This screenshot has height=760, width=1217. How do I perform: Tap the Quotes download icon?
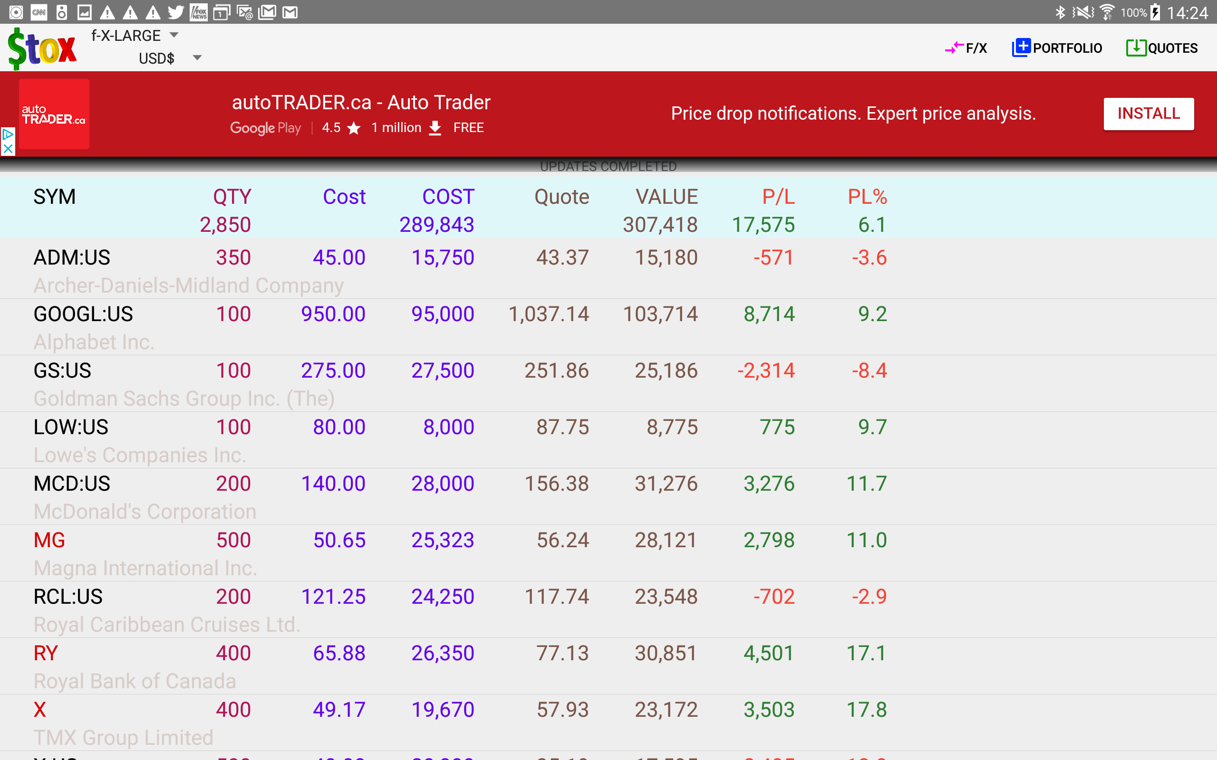[x=1136, y=48]
